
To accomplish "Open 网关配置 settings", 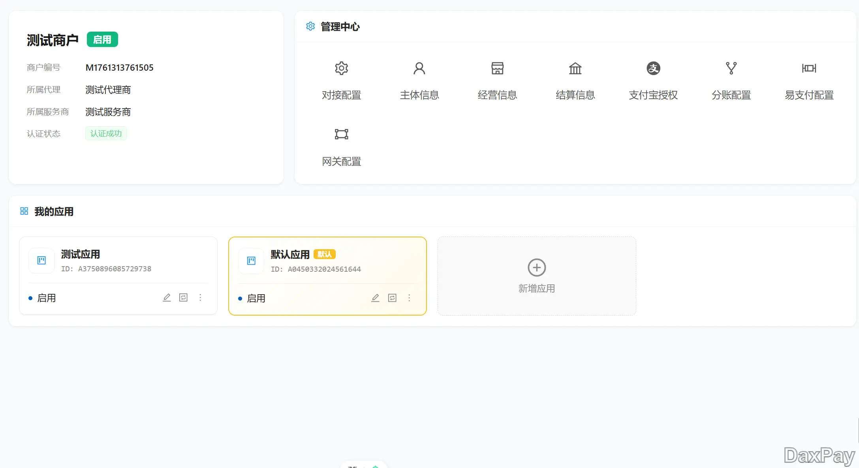I will point(341,147).
